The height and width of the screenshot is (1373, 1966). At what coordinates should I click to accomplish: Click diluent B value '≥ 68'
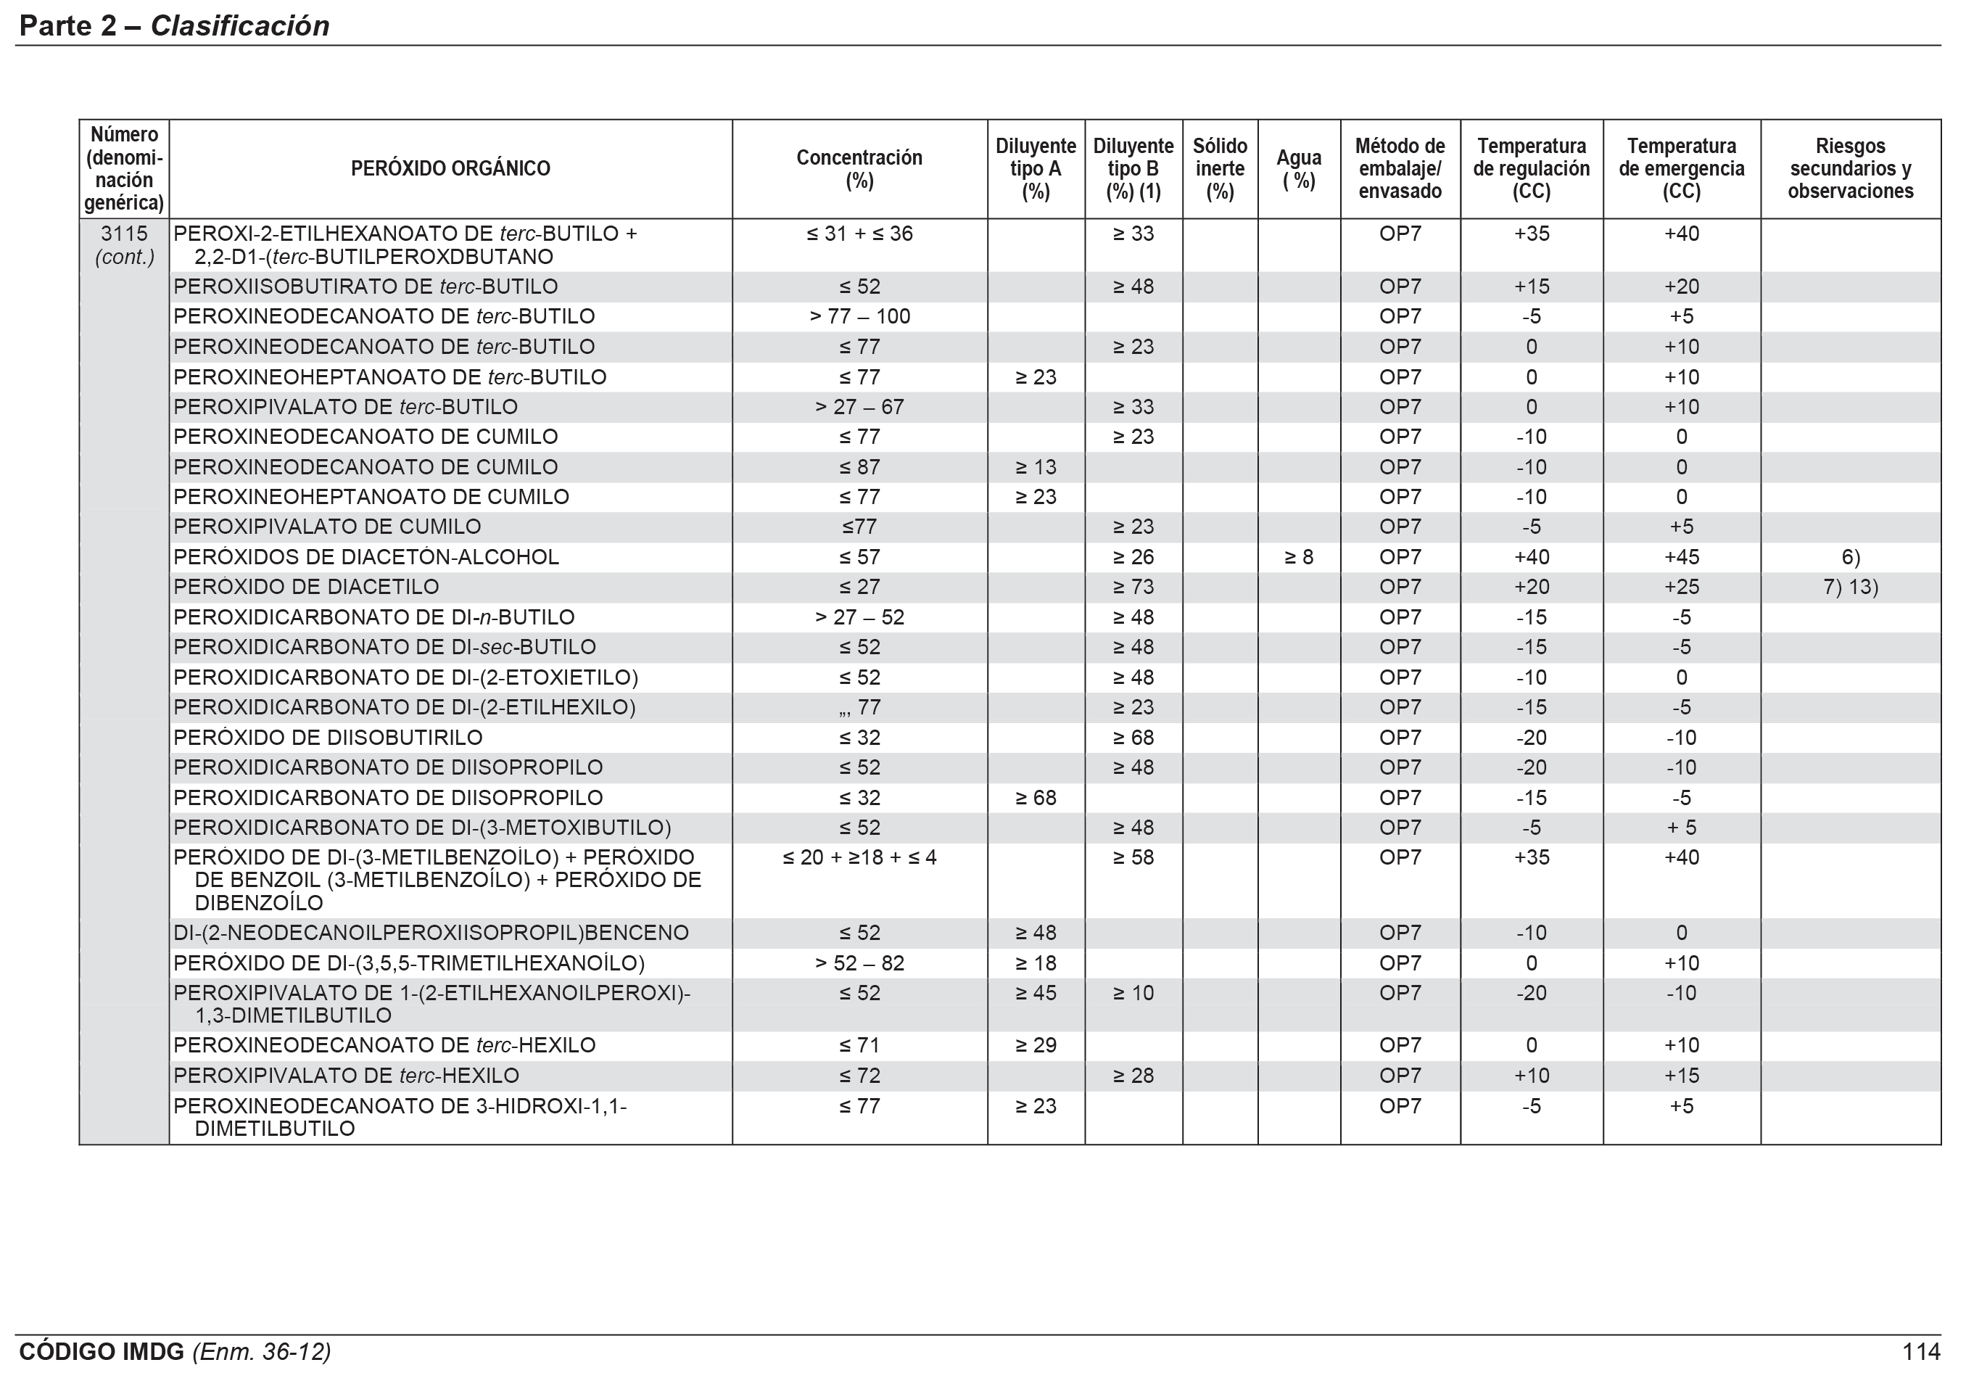click(1133, 738)
